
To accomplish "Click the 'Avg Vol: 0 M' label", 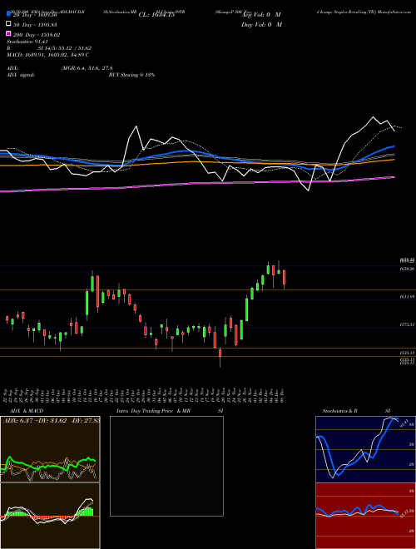I will pyautogui.click(x=261, y=15).
